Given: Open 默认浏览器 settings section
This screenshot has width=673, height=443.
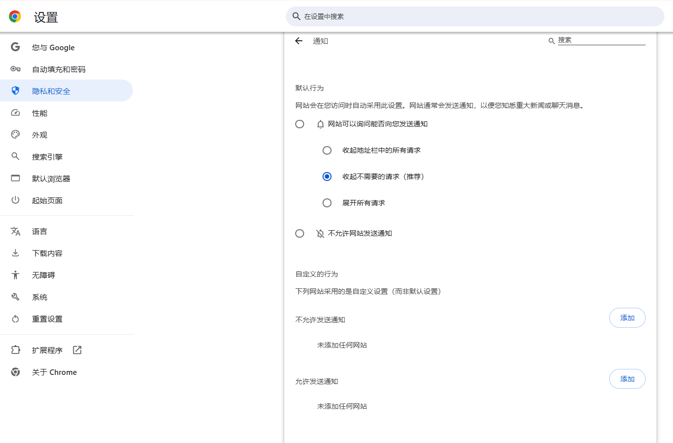Looking at the screenshot, I should (67, 178).
